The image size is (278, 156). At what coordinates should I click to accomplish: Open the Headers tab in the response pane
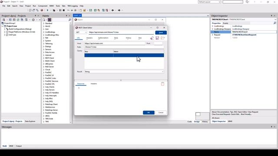point(94,84)
